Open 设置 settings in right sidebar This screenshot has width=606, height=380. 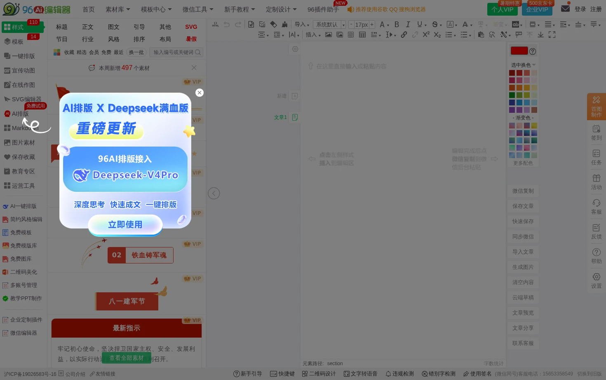[597, 281]
